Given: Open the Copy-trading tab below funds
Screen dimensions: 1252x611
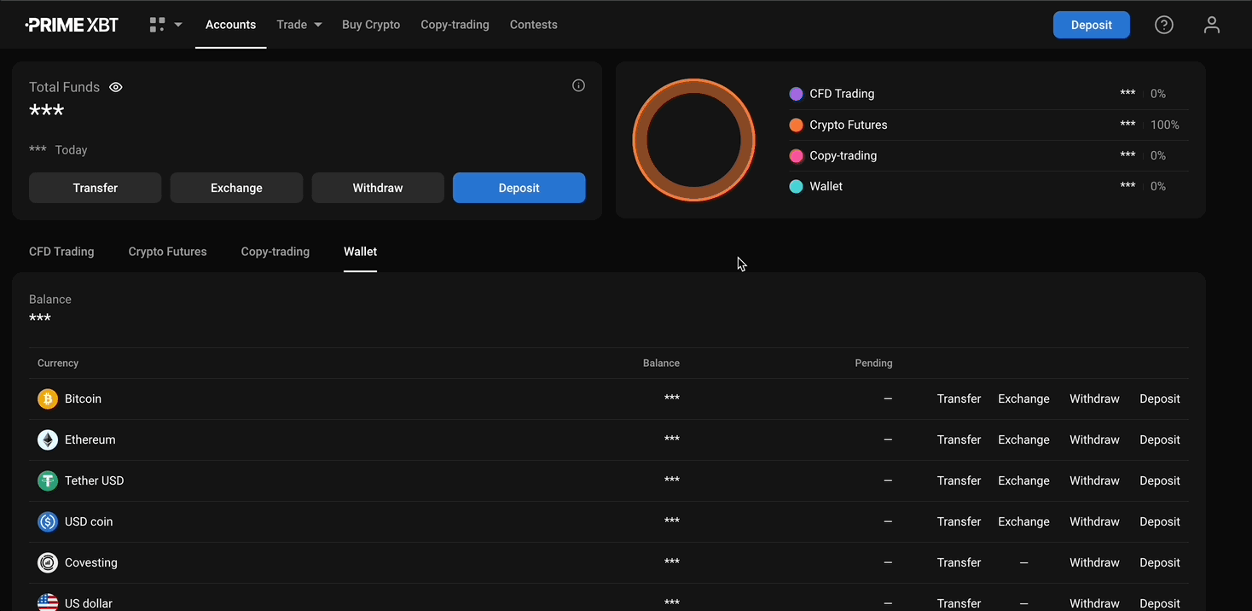Looking at the screenshot, I should point(275,252).
